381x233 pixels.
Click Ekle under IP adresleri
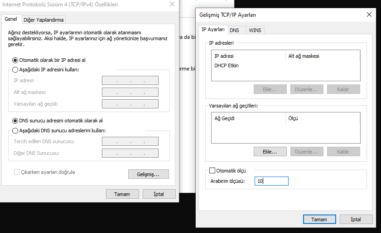point(270,89)
